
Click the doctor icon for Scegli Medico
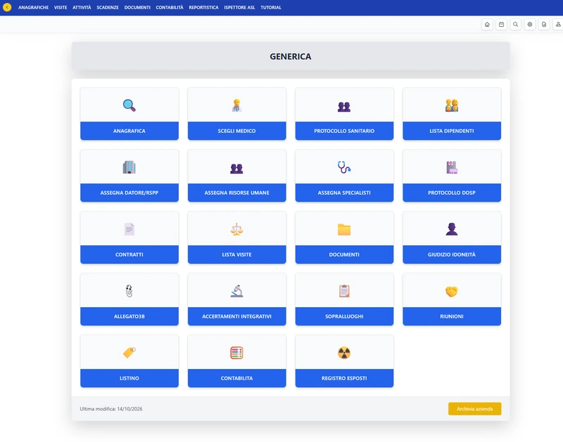[x=236, y=105]
